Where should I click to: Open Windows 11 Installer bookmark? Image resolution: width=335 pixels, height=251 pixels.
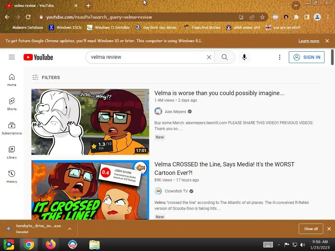pos(109,27)
